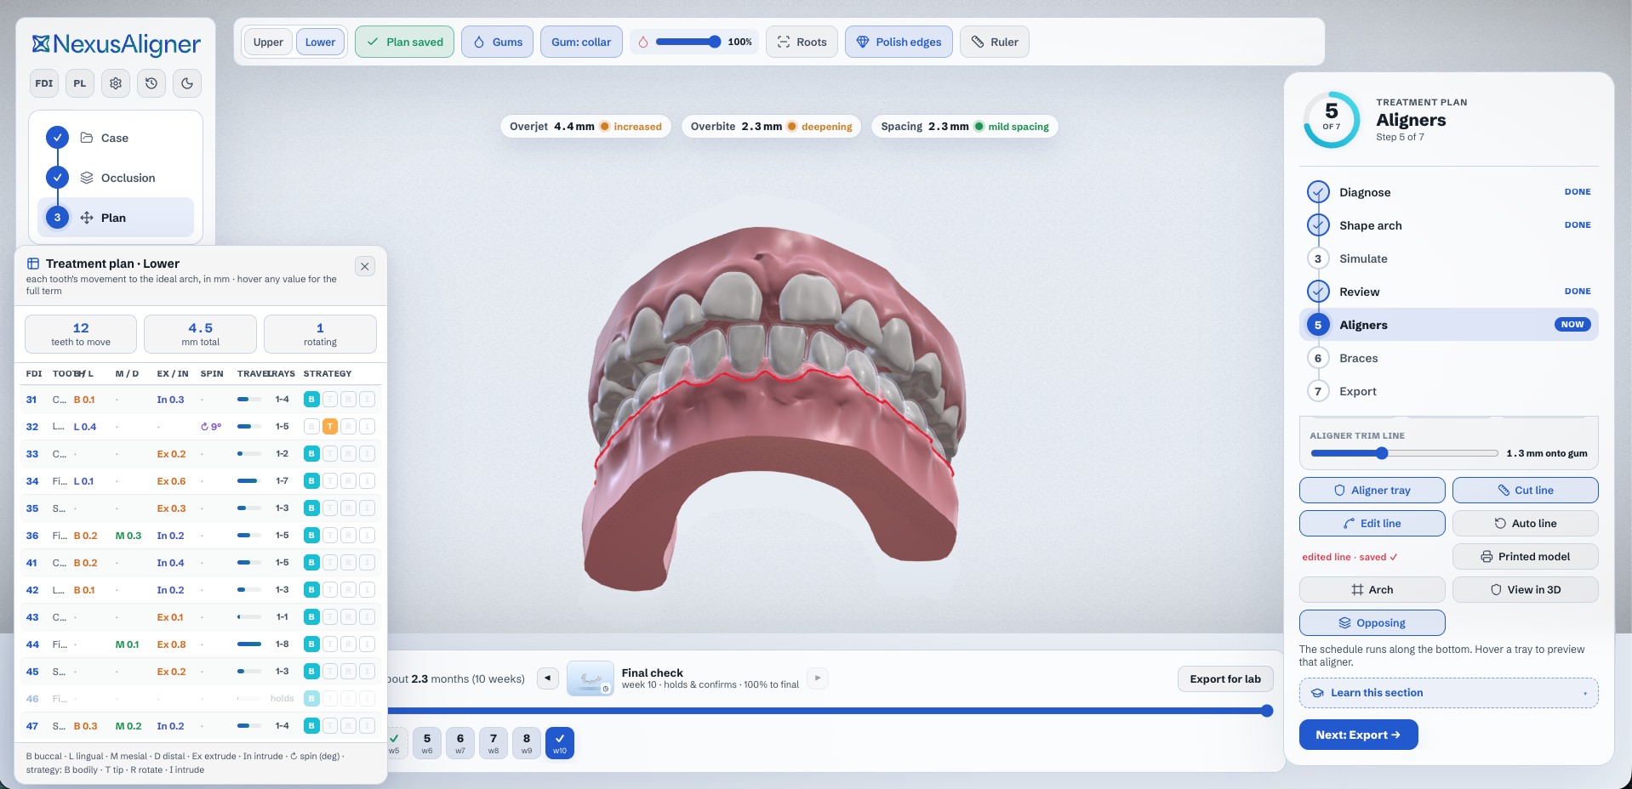Image resolution: width=1632 pixels, height=789 pixels.
Task: Switch tooth numbering with the FDI button
Action: click(x=44, y=83)
